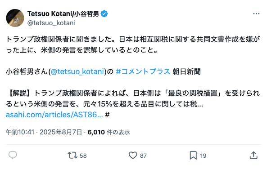This screenshot has width=267, height=169.
Task: Click the blue verified badge
Action: (104, 14)
